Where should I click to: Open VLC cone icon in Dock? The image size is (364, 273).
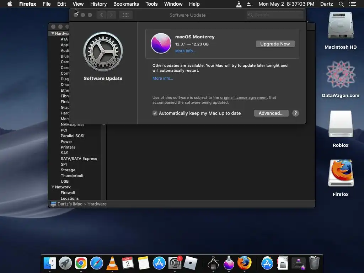[112, 263]
